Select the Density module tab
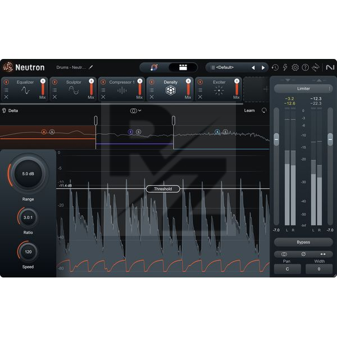 170,89
